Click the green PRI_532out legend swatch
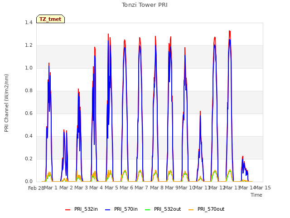290x218 pixels. click(148, 210)
